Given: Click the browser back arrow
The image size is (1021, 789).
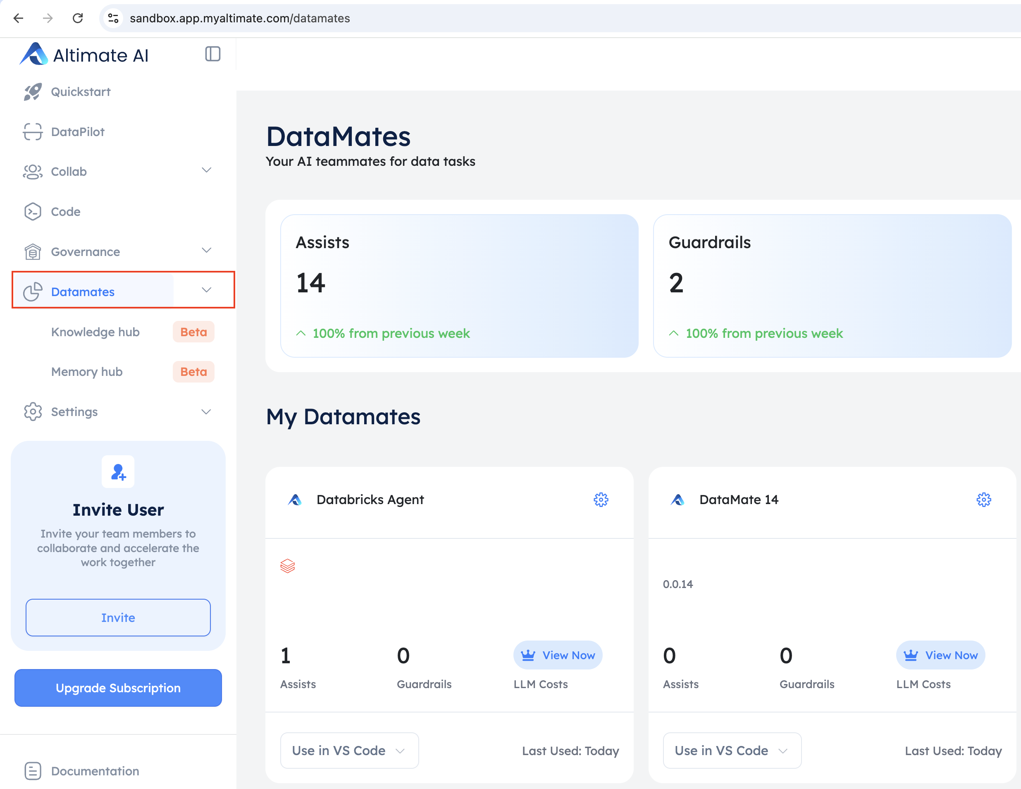Looking at the screenshot, I should (x=19, y=18).
